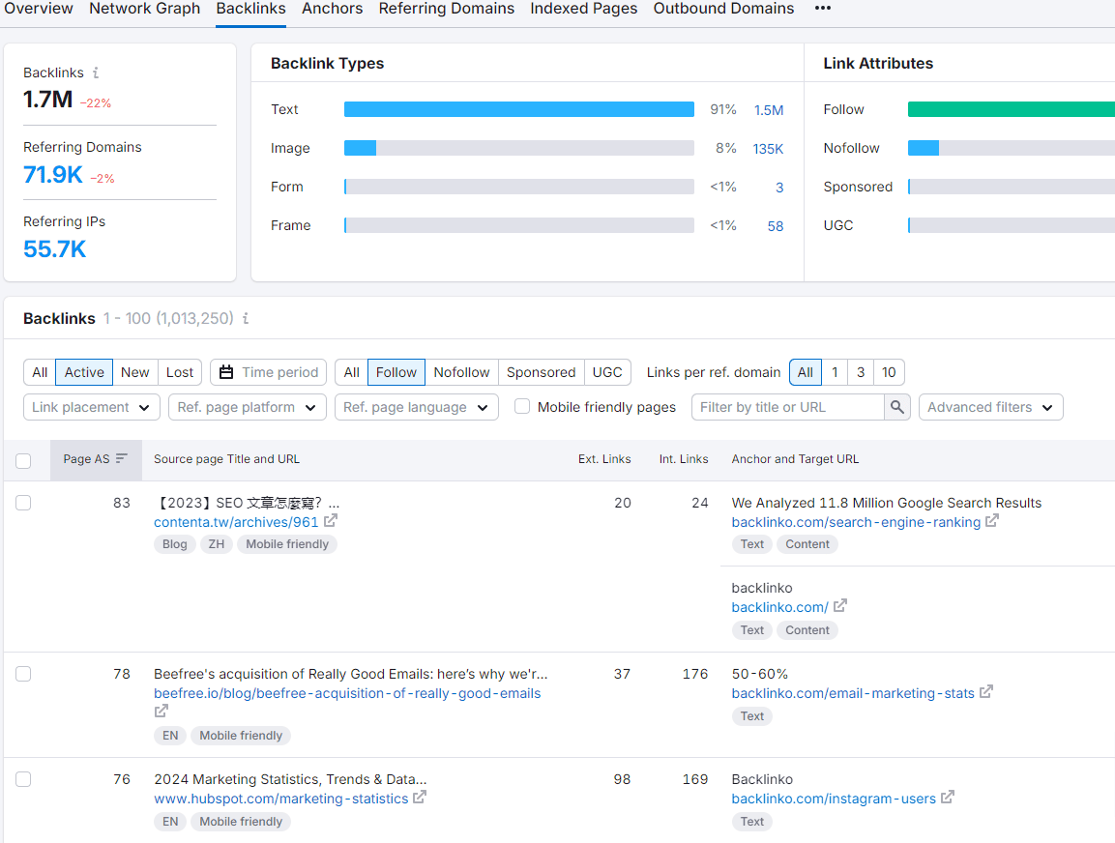Enable the Mobile friendly pages checkbox

[522, 407]
